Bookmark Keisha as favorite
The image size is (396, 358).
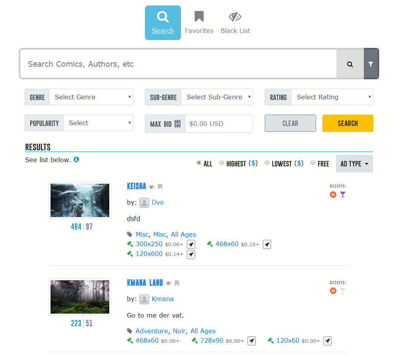(160, 186)
